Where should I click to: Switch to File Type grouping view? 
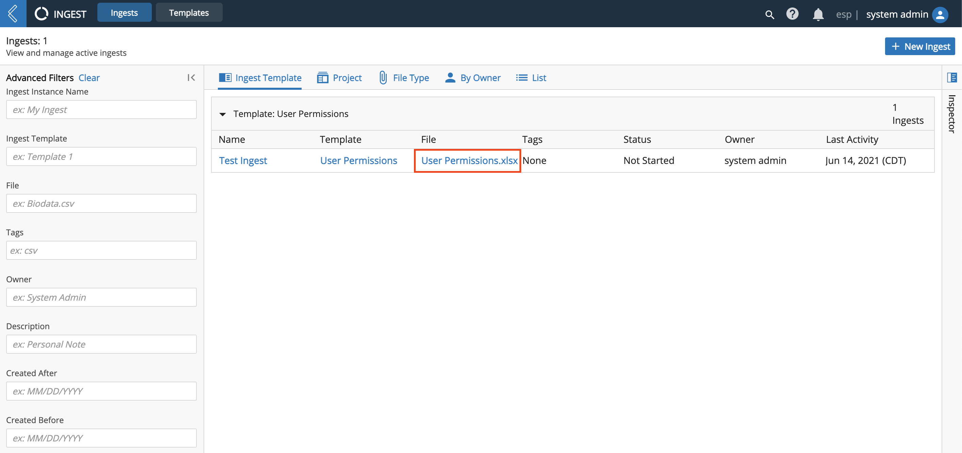pos(404,78)
